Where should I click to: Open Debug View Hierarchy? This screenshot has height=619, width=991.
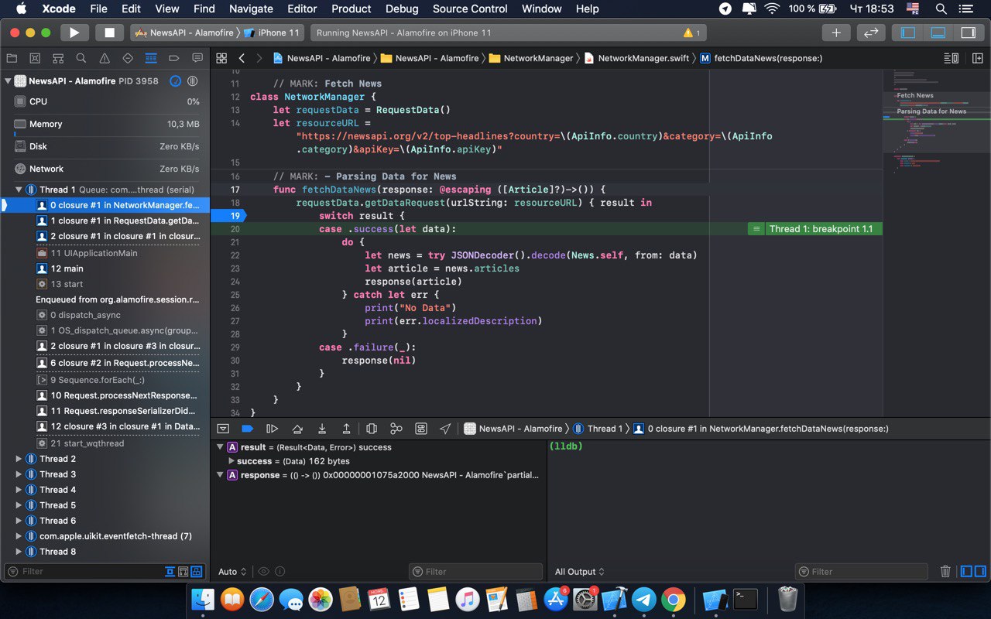coord(371,429)
